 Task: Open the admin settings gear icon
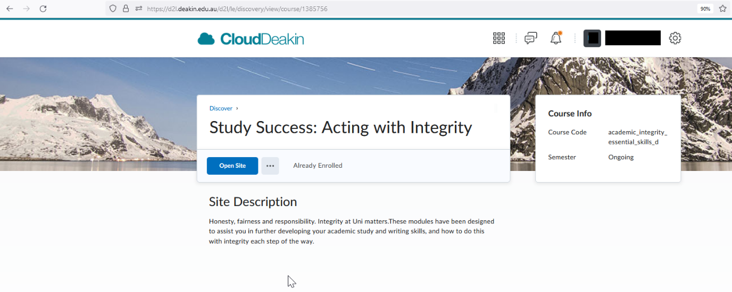click(x=675, y=38)
